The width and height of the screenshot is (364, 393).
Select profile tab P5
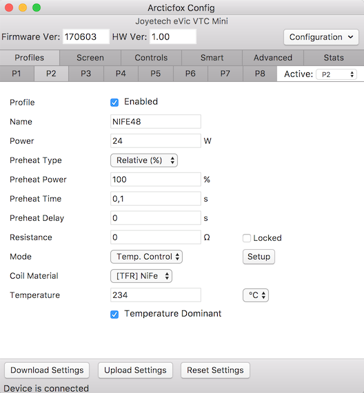point(156,74)
